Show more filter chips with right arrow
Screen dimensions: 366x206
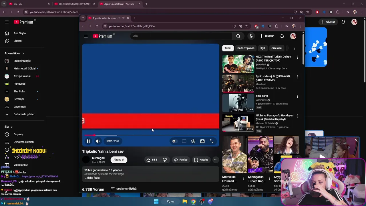(294, 48)
